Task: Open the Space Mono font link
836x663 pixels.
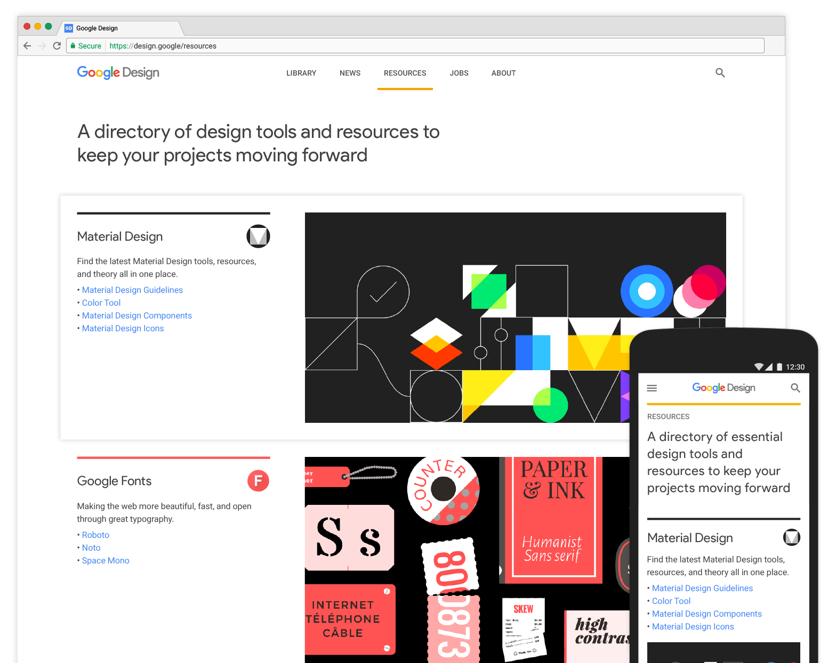Action: (106, 561)
